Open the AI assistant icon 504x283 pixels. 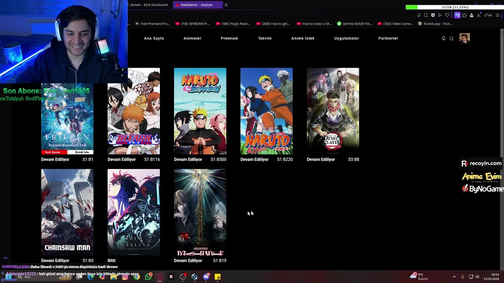488,15
